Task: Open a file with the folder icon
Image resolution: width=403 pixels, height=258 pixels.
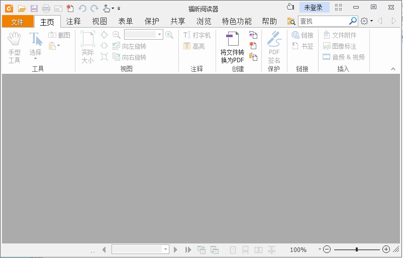Action: pos(22,9)
